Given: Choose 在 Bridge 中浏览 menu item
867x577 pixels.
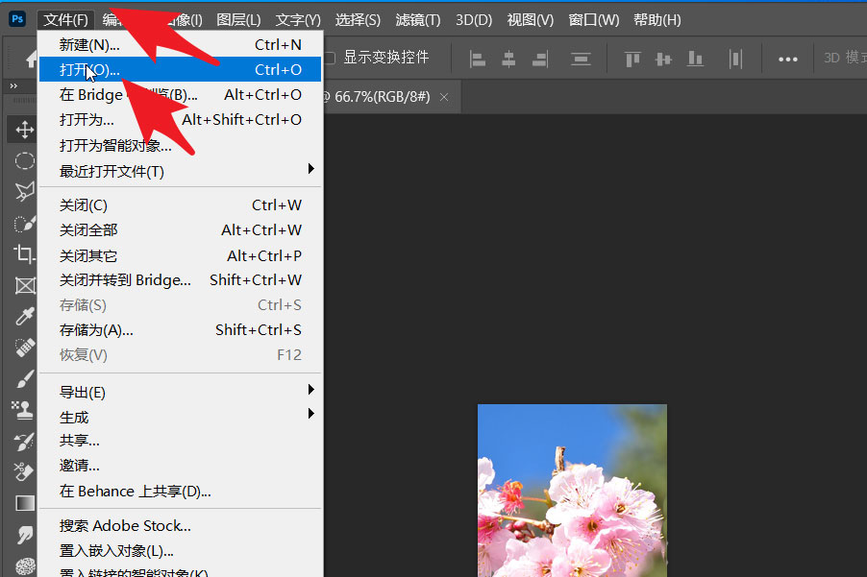Looking at the screenshot, I should click(x=181, y=95).
